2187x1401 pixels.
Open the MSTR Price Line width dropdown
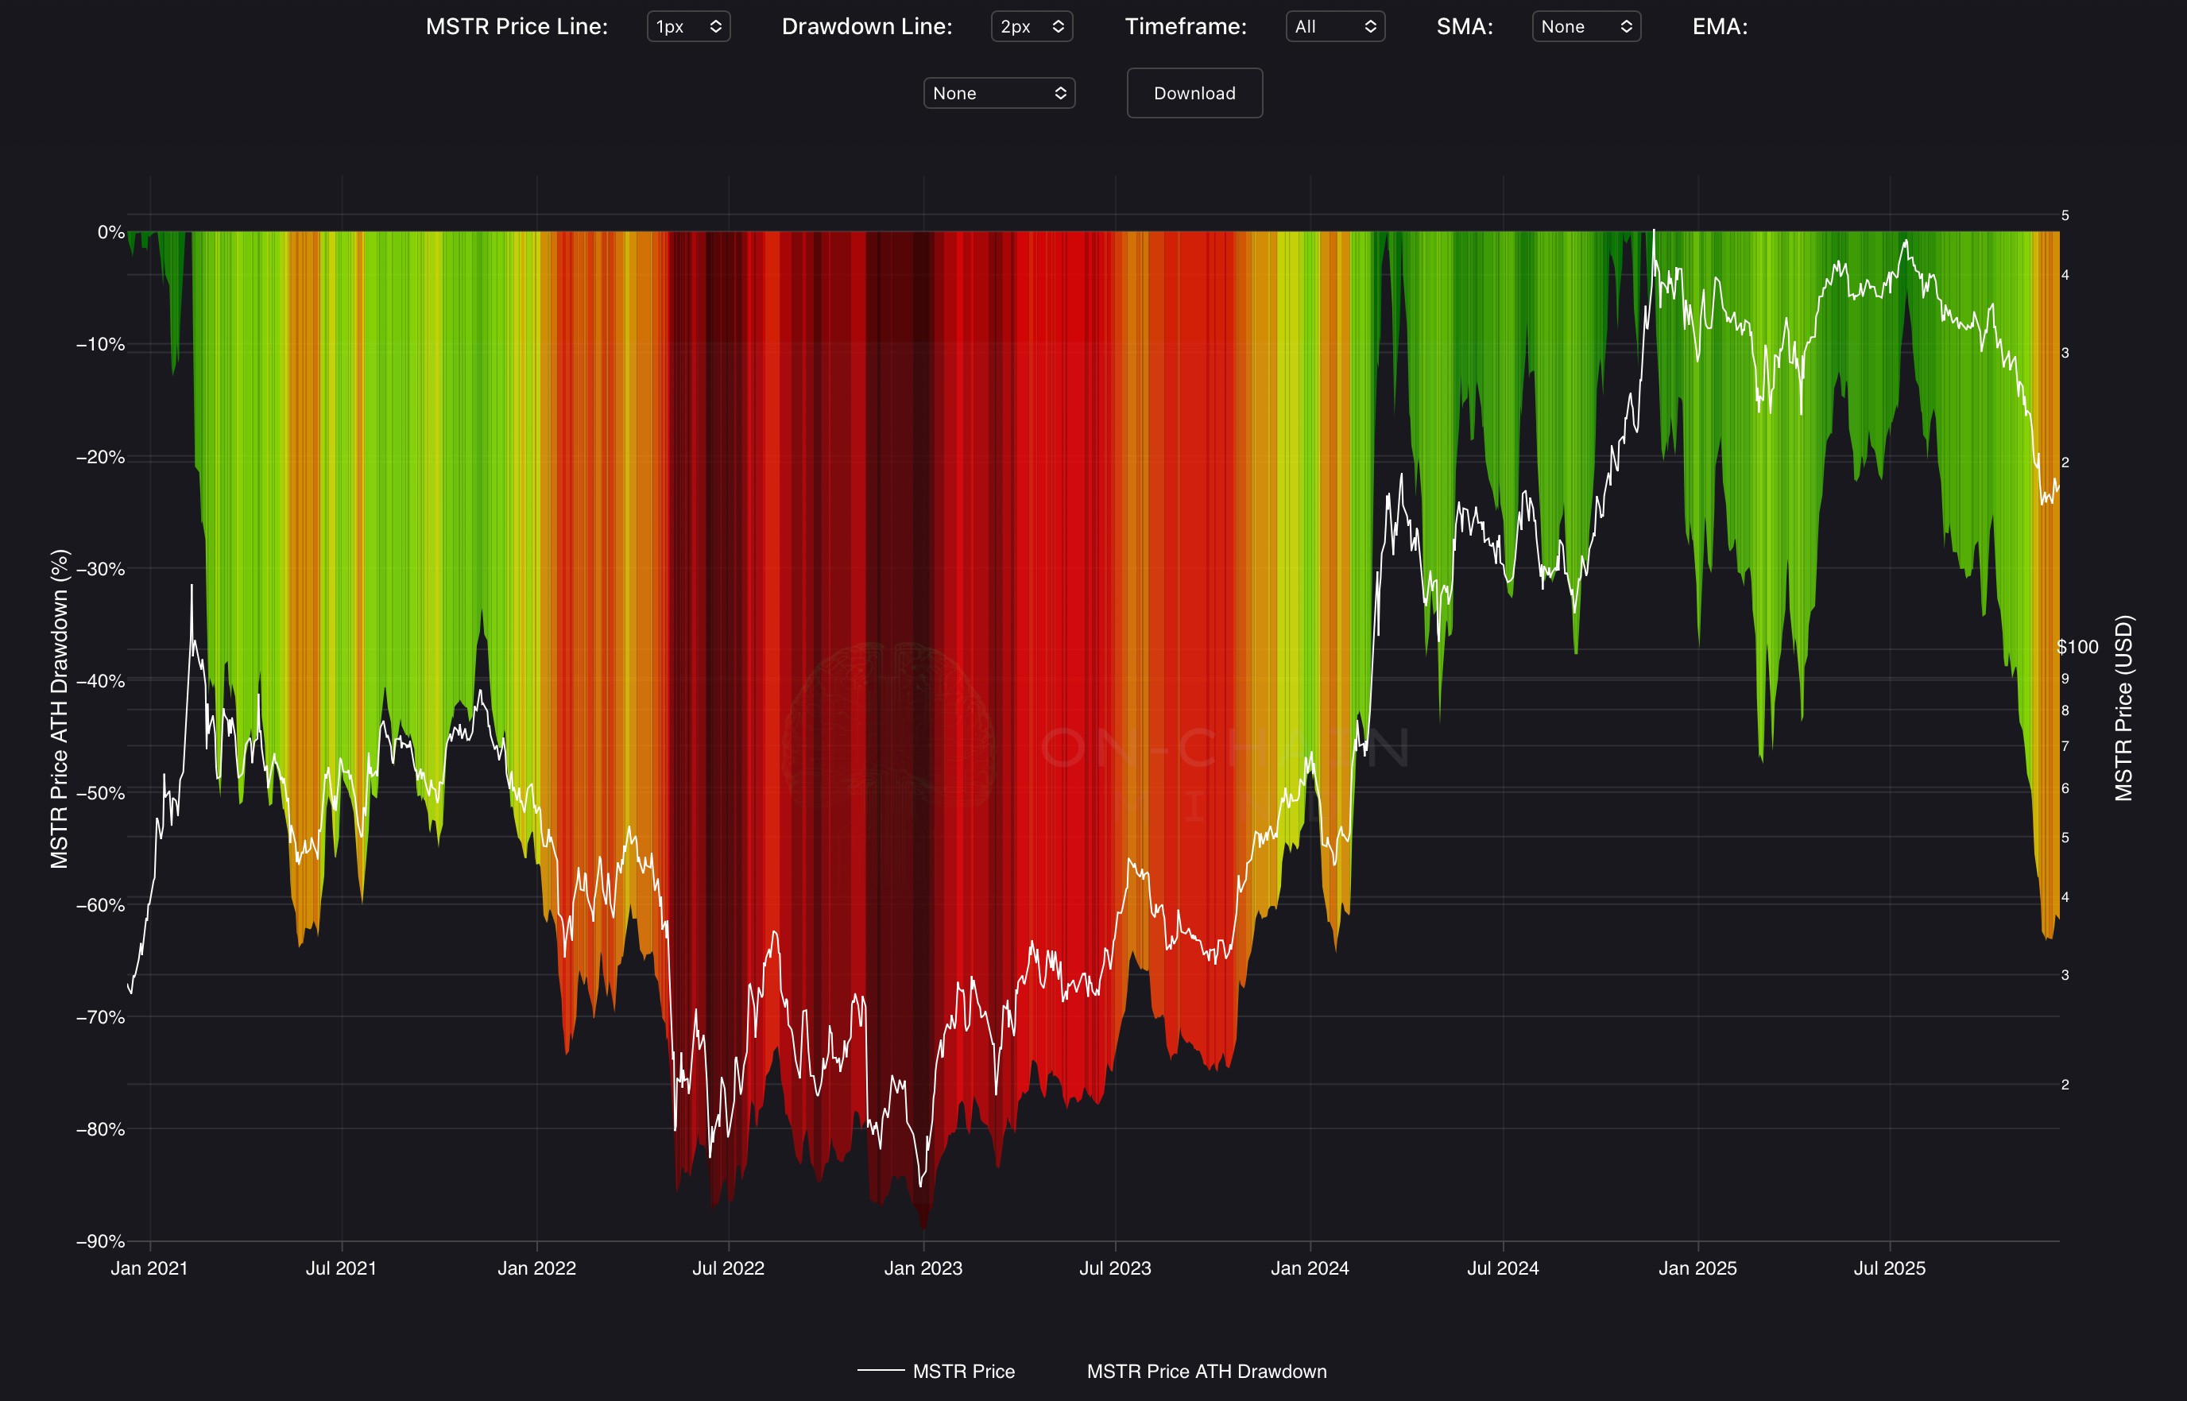[687, 26]
